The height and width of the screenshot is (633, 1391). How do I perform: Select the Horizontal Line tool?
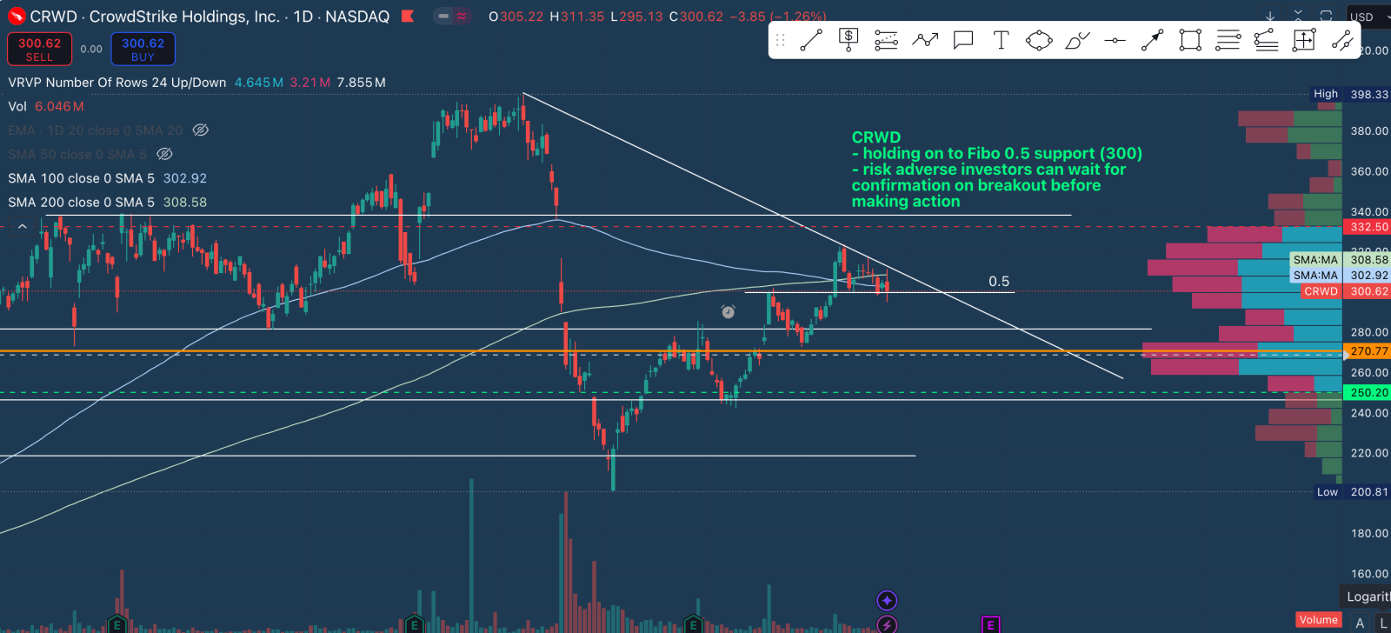(1115, 40)
